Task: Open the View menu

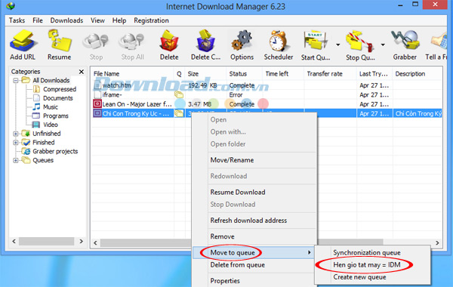Action: pyautogui.click(x=97, y=20)
